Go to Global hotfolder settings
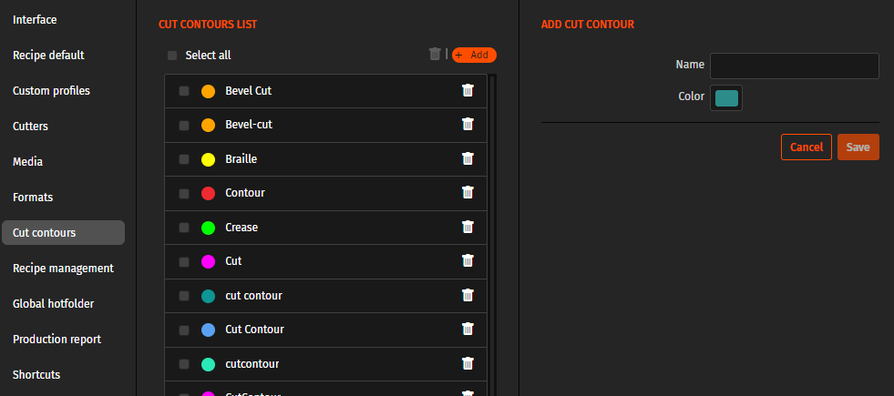 (x=53, y=304)
